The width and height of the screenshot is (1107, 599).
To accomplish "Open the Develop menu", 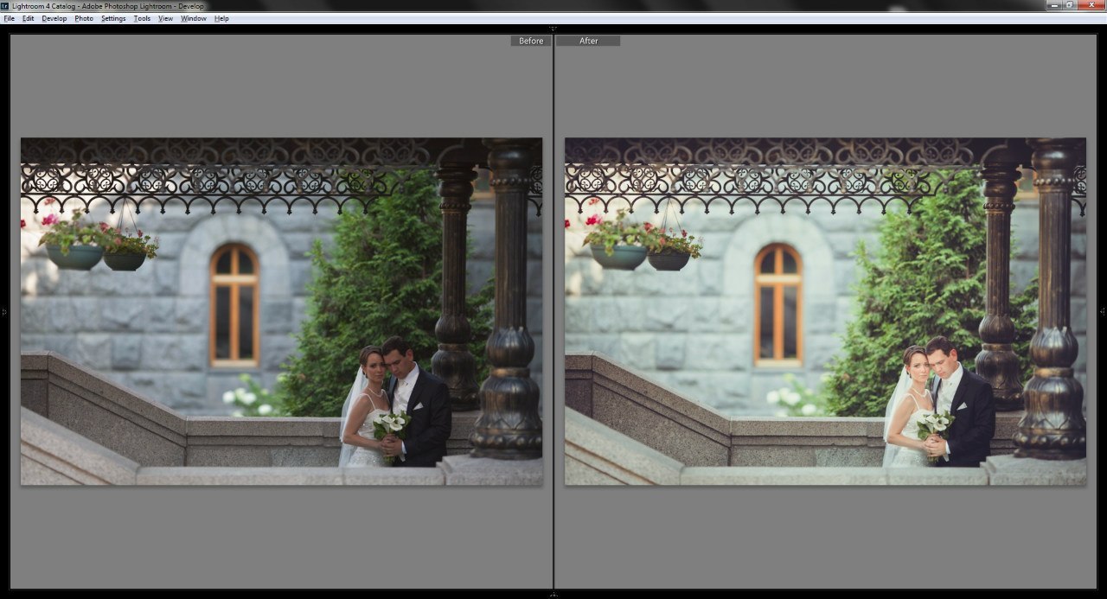I will [54, 18].
